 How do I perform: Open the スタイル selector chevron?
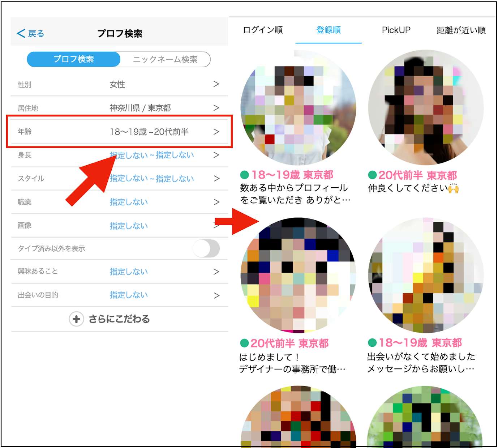pos(216,179)
